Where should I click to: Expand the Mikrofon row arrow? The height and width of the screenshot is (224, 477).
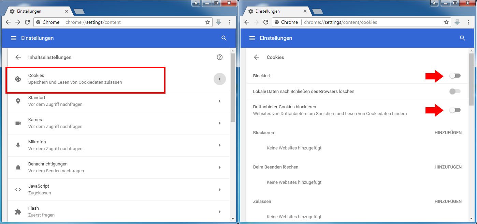tap(220, 145)
